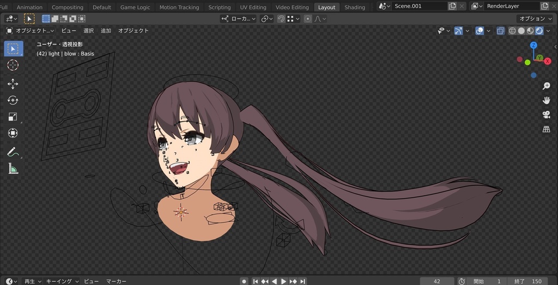Select the Annotate pencil tool
The height and width of the screenshot is (285, 558).
click(x=13, y=152)
